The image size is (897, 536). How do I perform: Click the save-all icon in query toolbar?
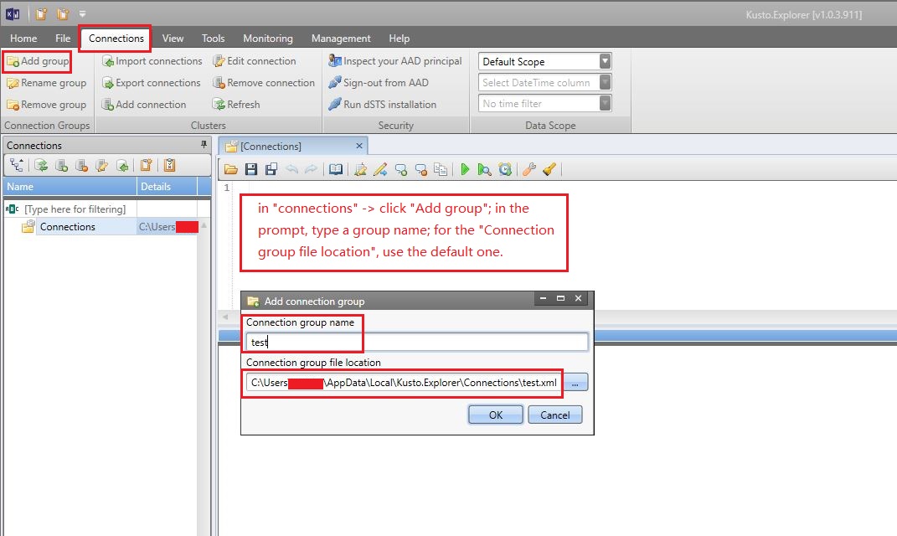click(271, 169)
